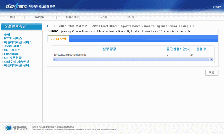This screenshot has height=134, width=224.
Task: Go to JDBC 서비스 sidebar item
Action: [x=13, y=46]
